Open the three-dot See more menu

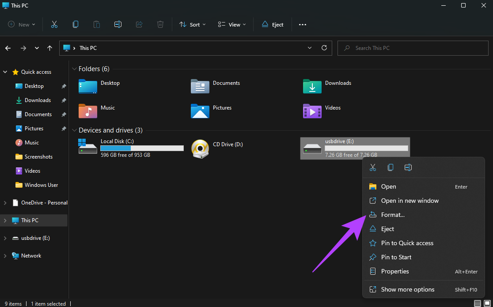coord(303,25)
